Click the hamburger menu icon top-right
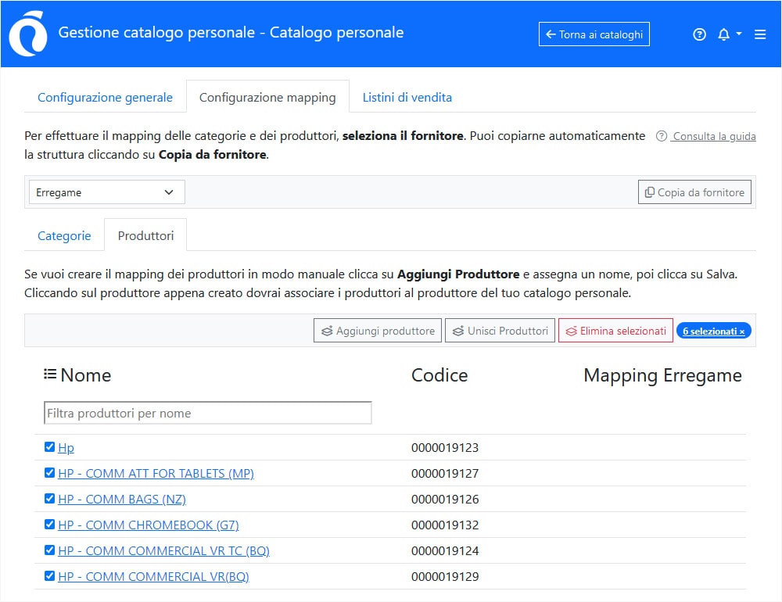 (759, 34)
